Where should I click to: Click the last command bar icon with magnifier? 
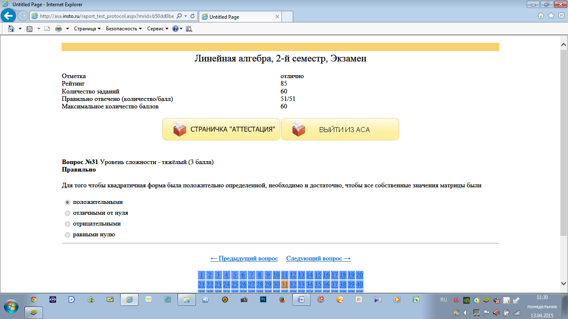189,29
